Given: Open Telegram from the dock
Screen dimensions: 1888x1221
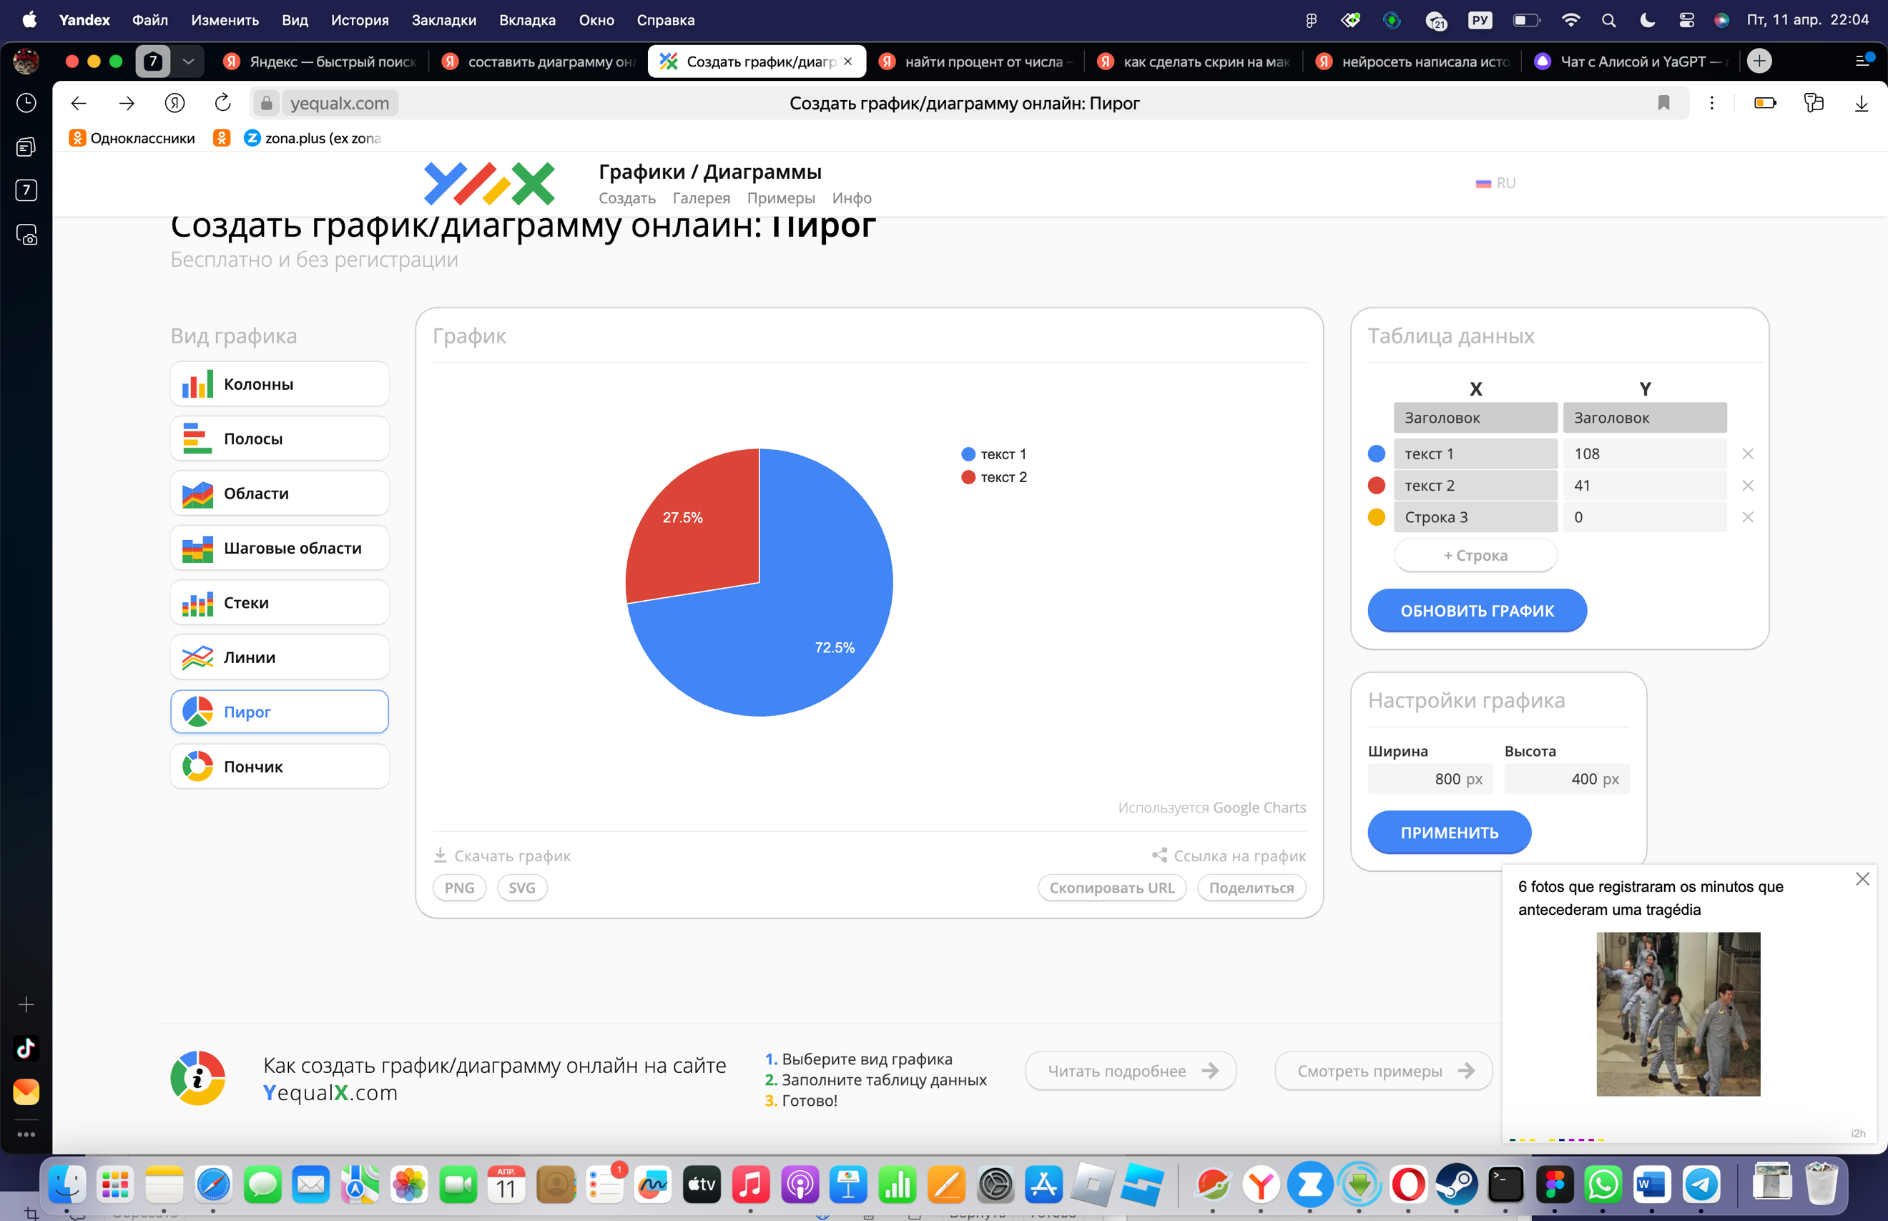Looking at the screenshot, I should (x=1701, y=1185).
